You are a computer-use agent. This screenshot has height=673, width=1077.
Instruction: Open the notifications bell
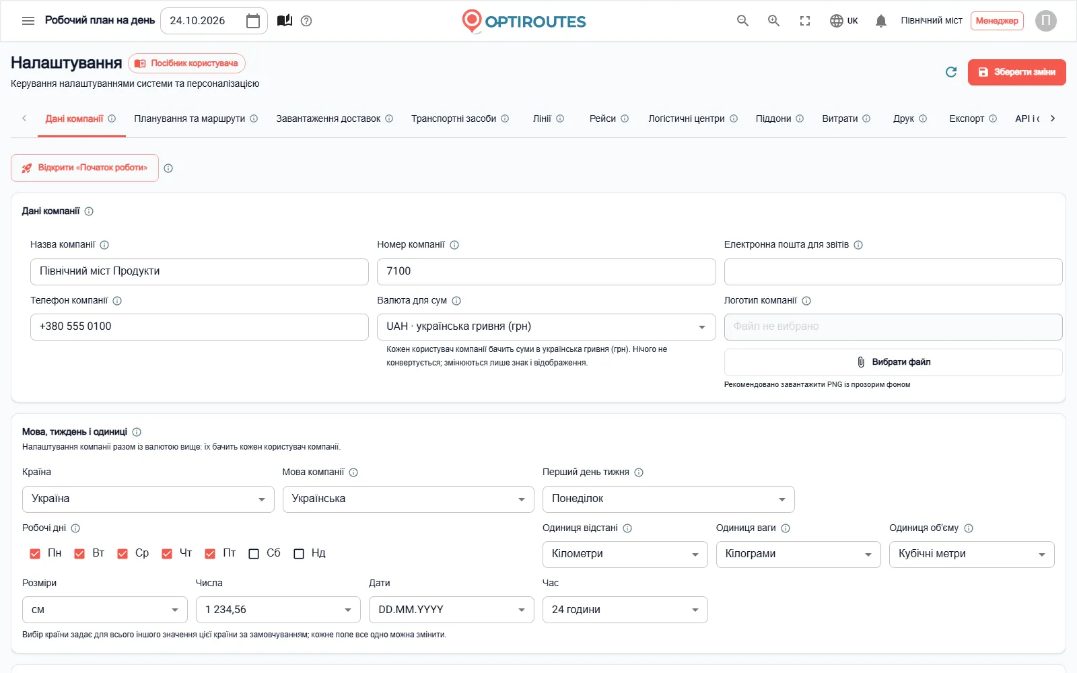point(880,21)
